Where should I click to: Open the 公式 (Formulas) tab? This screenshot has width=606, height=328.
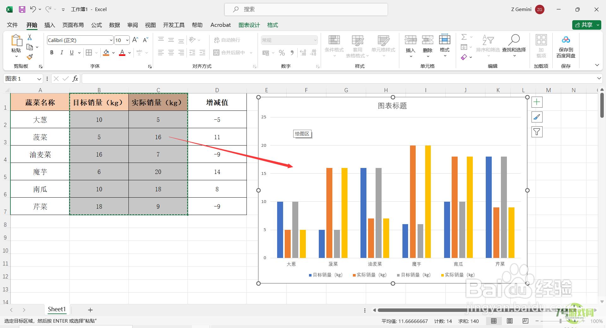pyautogui.click(x=97, y=25)
